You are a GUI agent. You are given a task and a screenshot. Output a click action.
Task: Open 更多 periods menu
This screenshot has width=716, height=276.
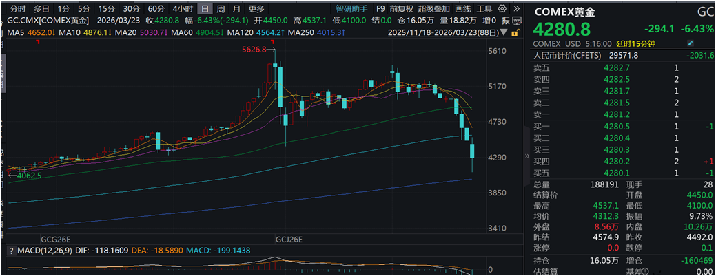tap(256, 9)
